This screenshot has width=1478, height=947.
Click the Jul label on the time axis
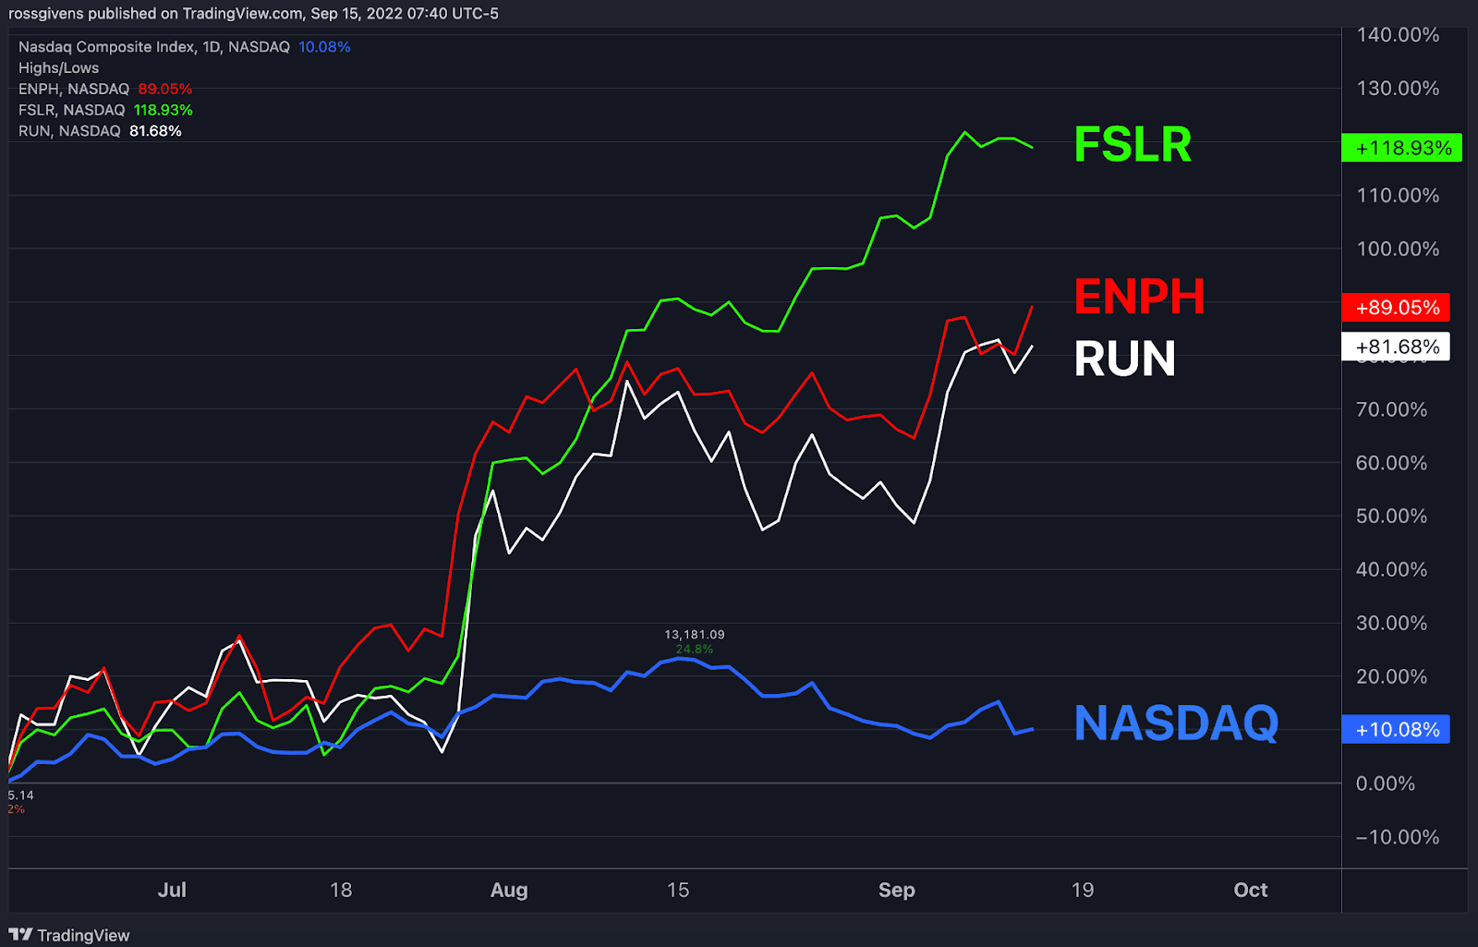[x=172, y=890]
